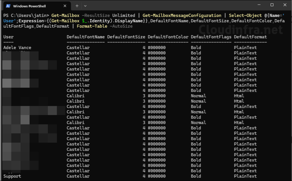Click the -AutoSize parameter text
The height and width of the screenshot is (181, 292).
(x=118, y=26)
